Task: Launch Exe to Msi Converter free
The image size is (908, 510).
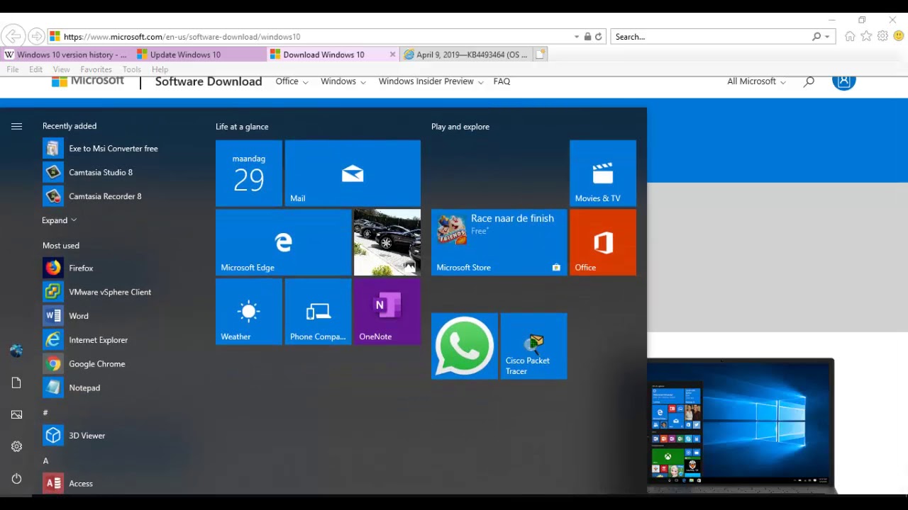Action: click(101, 149)
